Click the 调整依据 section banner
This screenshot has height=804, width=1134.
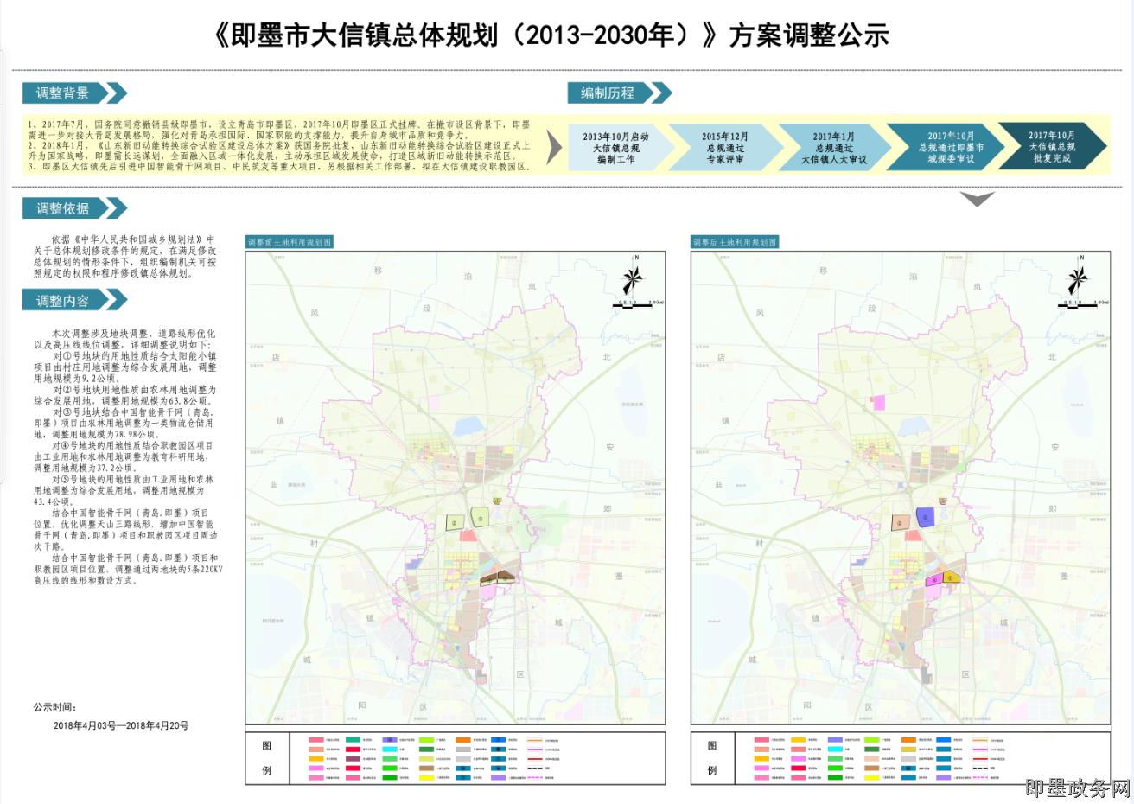point(74,208)
